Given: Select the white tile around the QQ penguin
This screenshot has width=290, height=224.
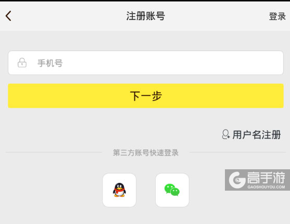Looking at the screenshot, I should [x=119, y=190].
